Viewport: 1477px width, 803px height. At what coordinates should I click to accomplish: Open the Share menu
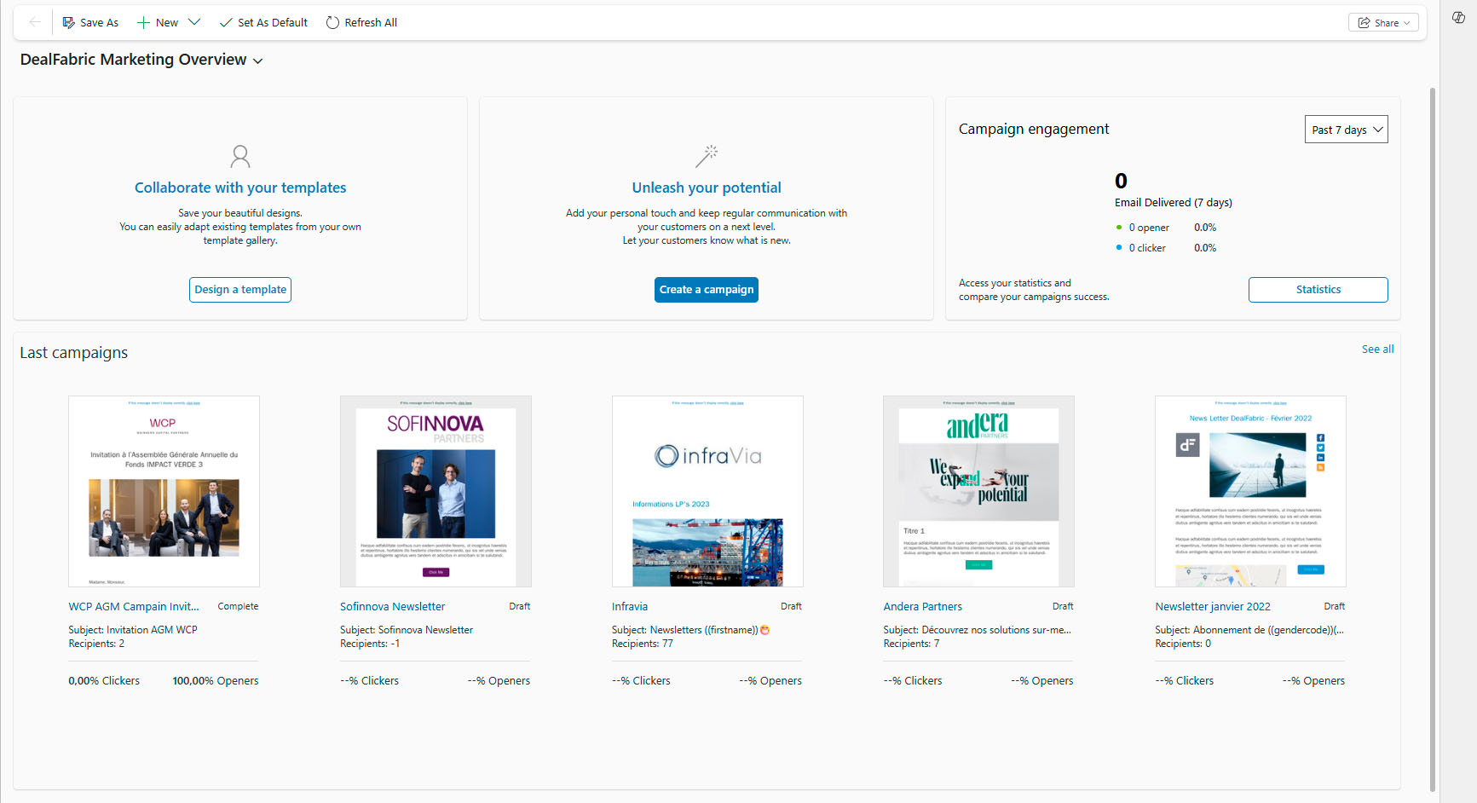pos(1383,23)
